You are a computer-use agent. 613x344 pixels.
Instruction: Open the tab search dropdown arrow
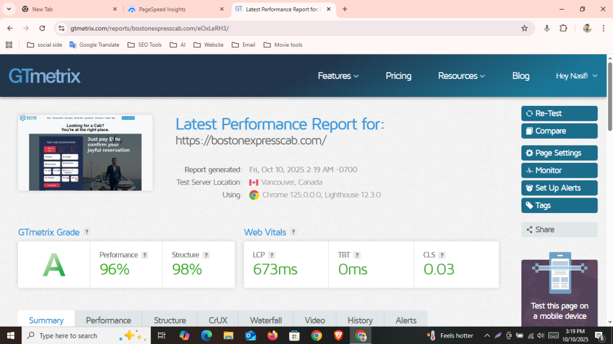[9, 9]
